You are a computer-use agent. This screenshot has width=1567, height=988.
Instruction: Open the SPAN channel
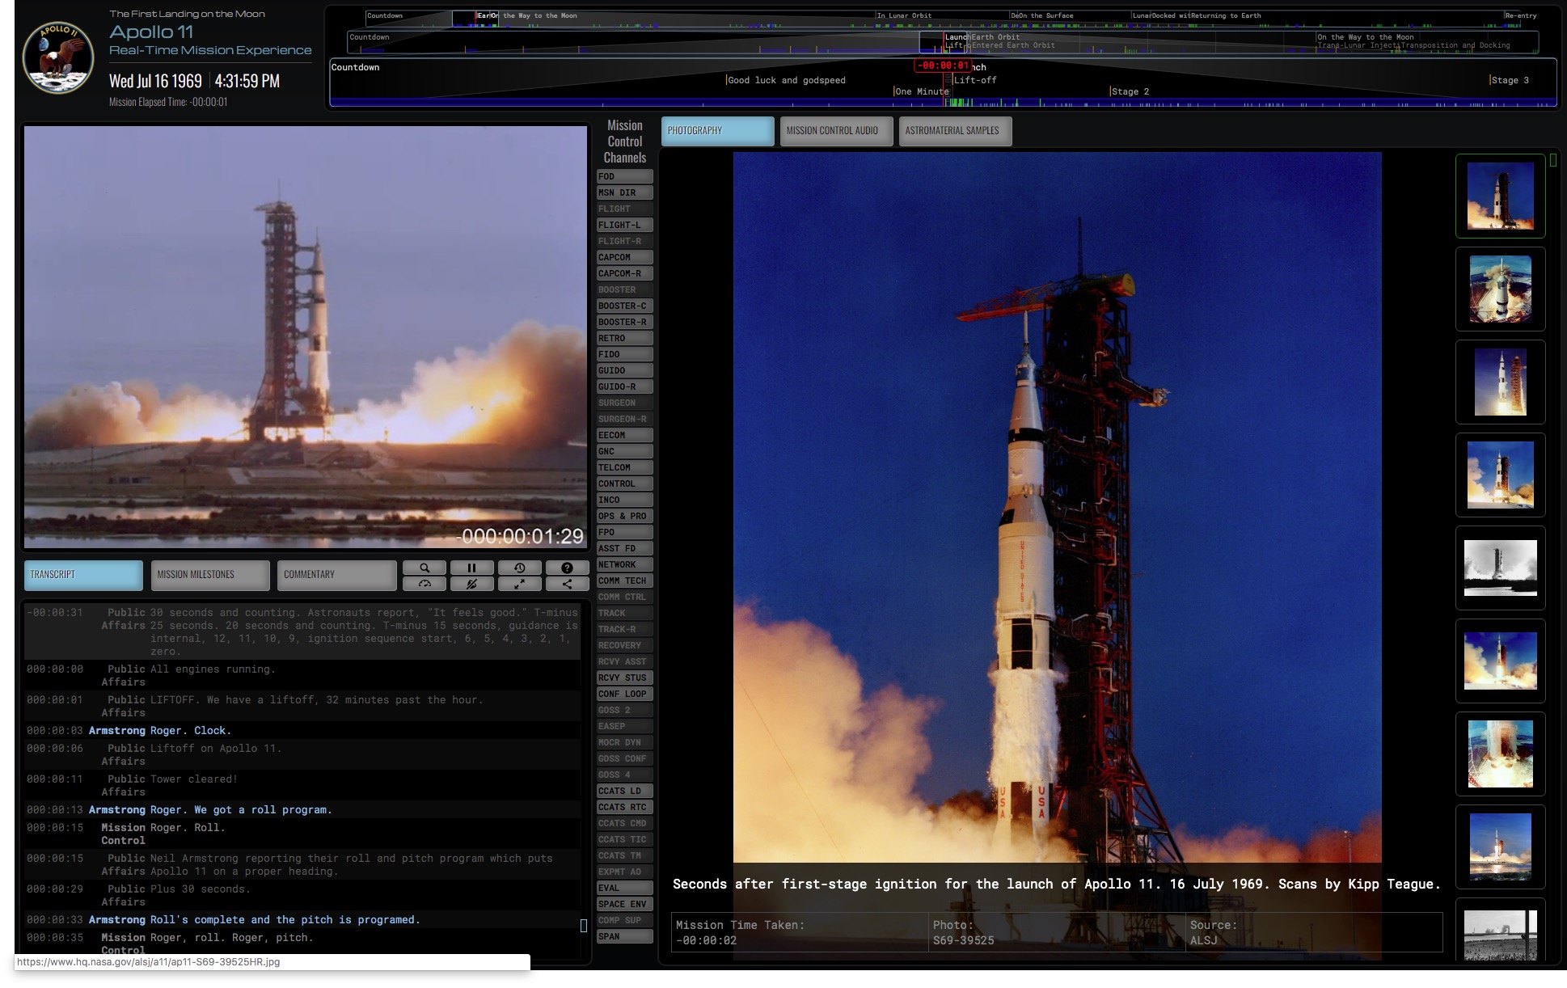point(624,936)
